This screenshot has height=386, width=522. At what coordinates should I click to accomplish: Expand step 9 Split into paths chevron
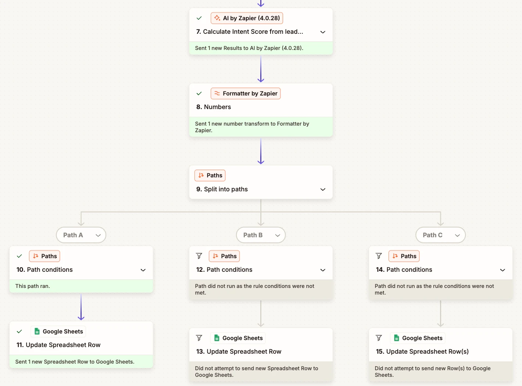(x=323, y=190)
